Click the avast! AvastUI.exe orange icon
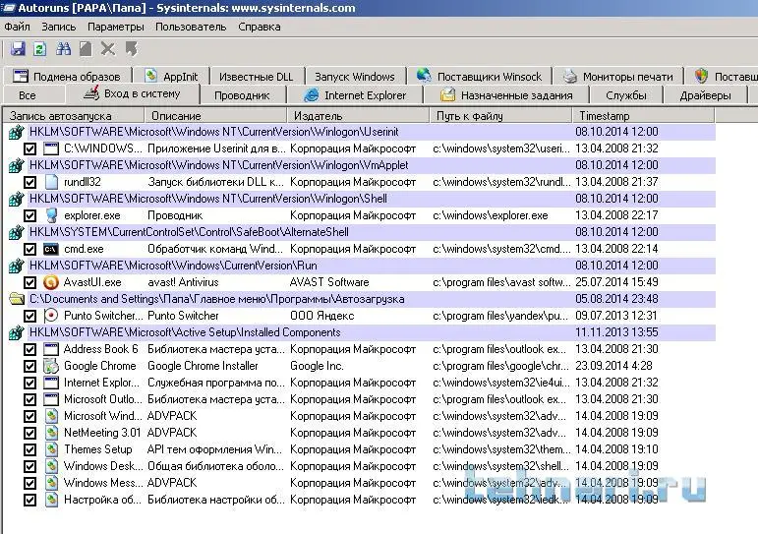758x534 pixels. point(52,282)
